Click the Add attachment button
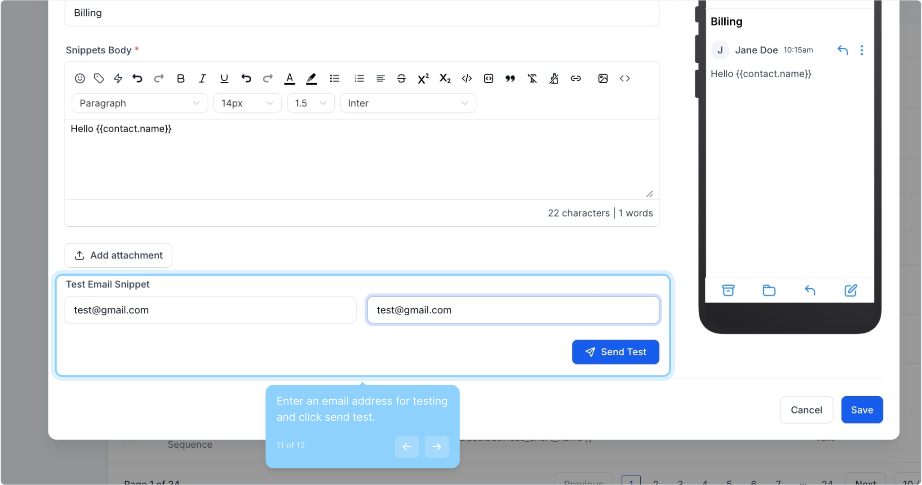The image size is (922, 485). [x=118, y=256]
